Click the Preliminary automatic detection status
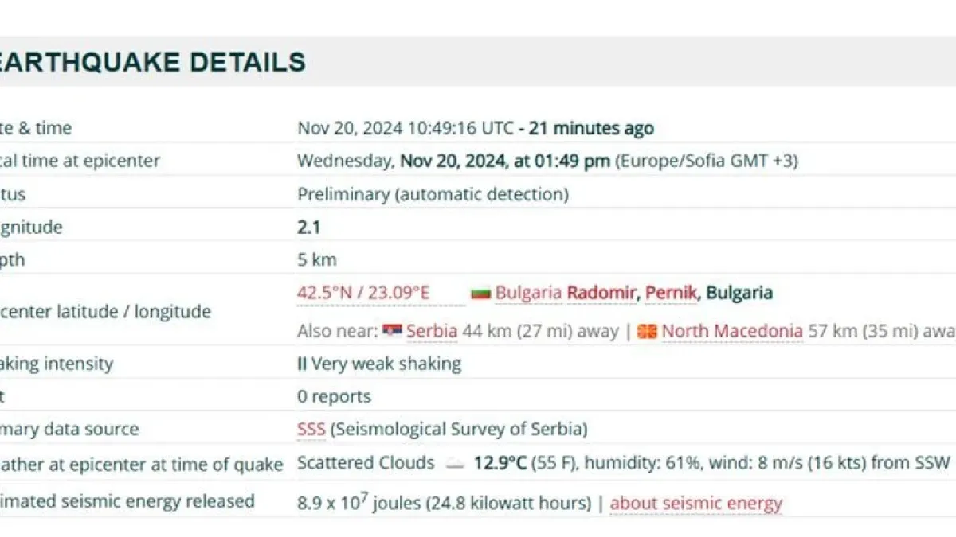This screenshot has height=537, width=956. pyautogui.click(x=433, y=194)
